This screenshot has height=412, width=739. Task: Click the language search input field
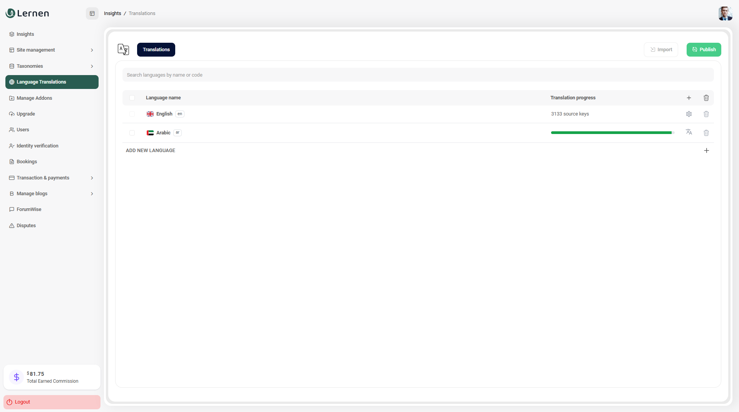pyautogui.click(x=418, y=75)
